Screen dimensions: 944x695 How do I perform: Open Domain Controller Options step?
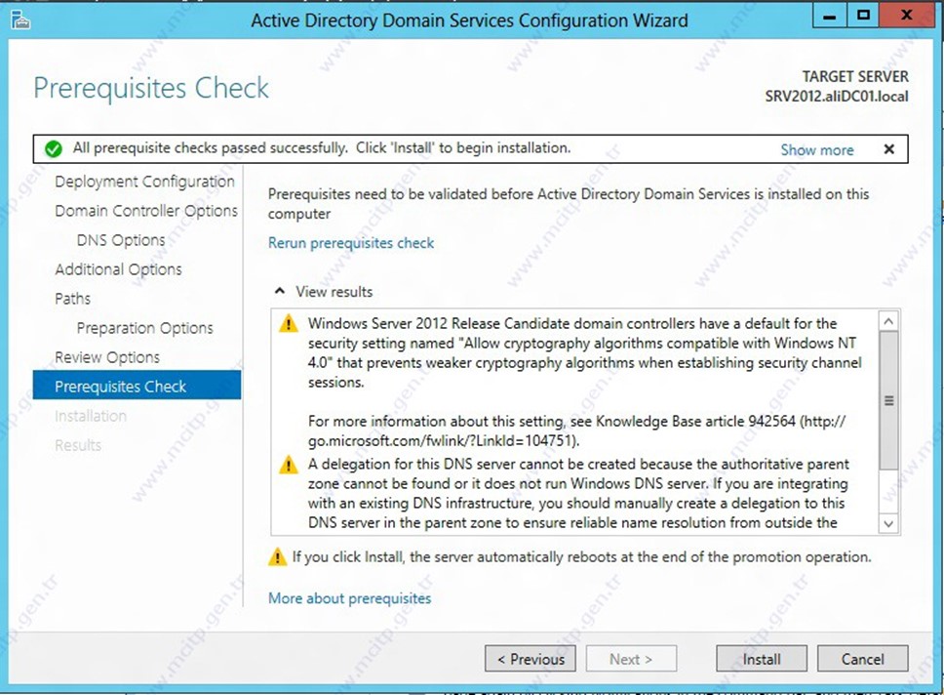click(146, 211)
